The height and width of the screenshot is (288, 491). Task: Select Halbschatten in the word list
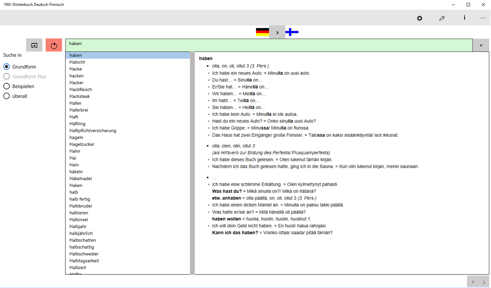pyautogui.click(x=128, y=240)
